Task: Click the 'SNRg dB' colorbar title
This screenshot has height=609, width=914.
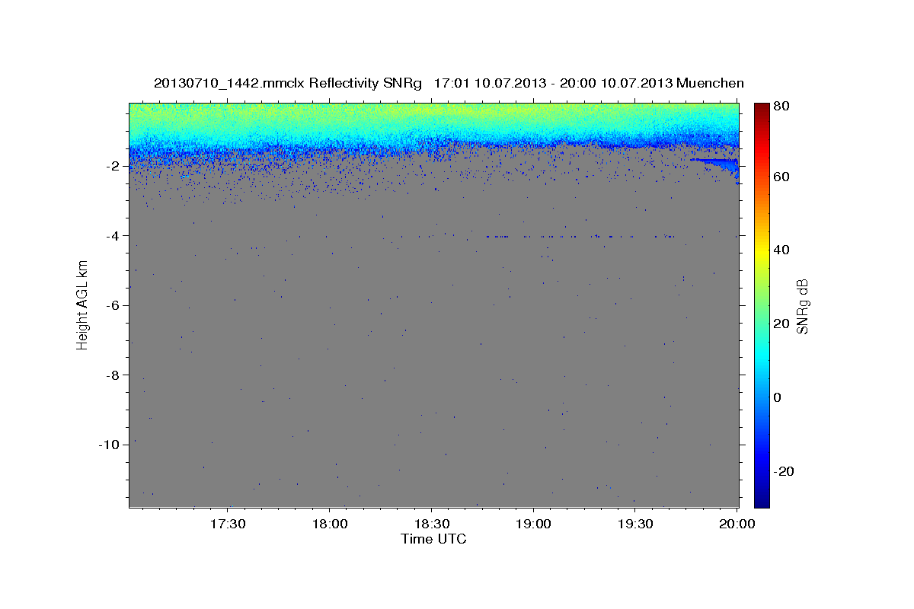Action: pos(802,306)
